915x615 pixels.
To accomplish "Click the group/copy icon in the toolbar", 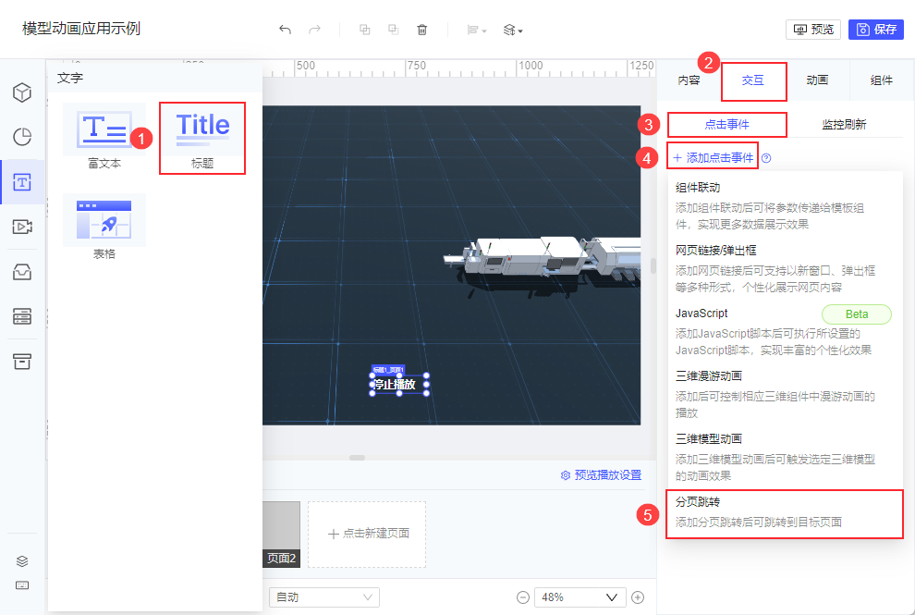I will coord(365,30).
